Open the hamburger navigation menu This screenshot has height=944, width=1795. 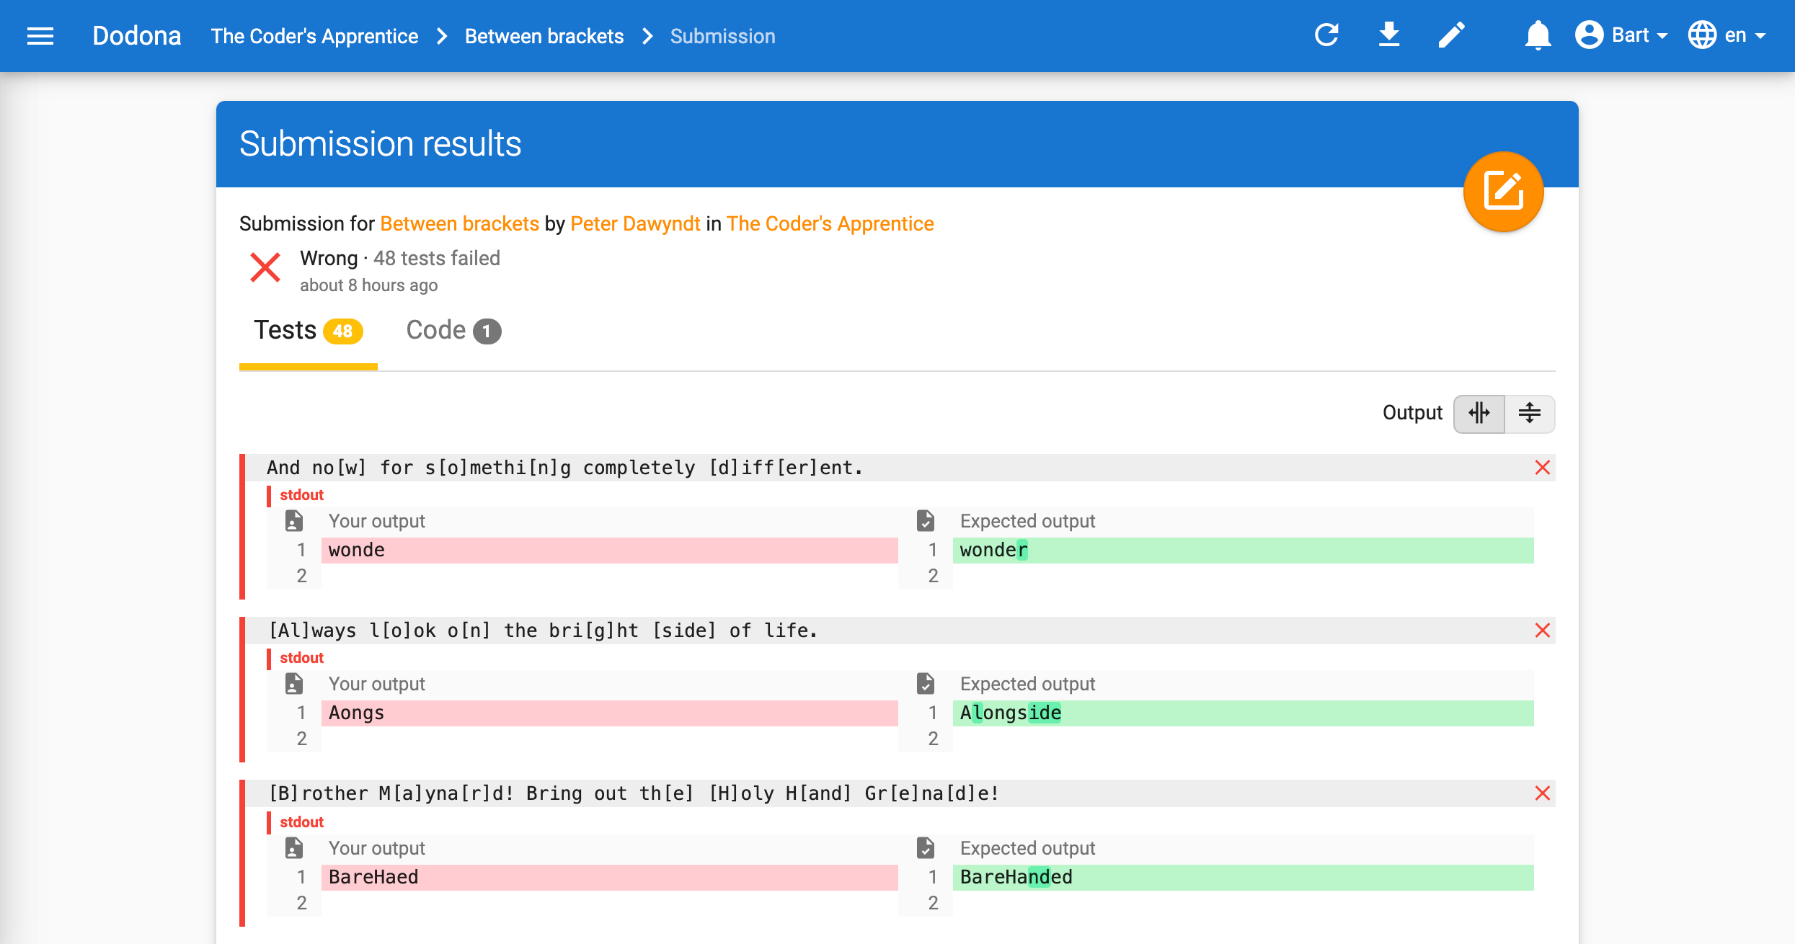tap(40, 36)
